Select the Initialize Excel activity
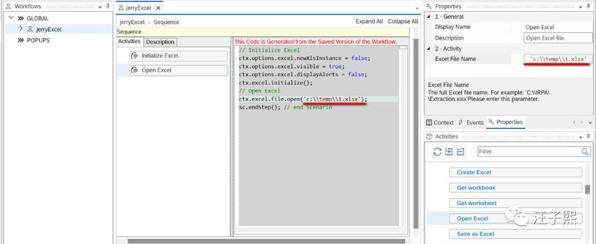The width and height of the screenshot is (596, 244). click(179, 56)
